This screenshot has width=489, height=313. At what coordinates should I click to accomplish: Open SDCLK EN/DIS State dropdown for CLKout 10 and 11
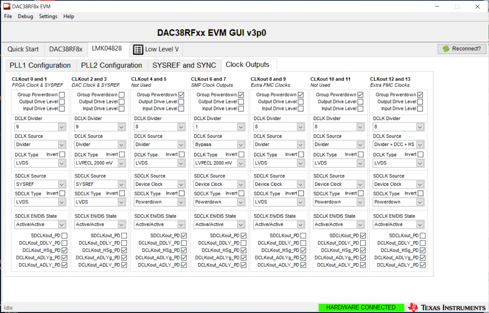(x=339, y=224)
